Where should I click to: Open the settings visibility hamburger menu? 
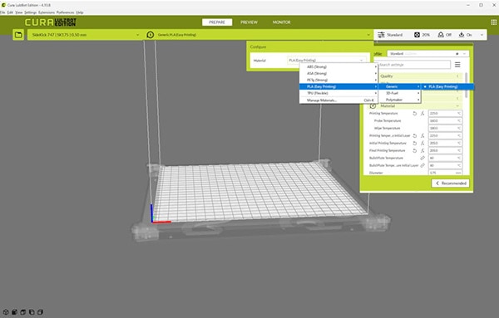pyautogui.click(x=457, y=65)
